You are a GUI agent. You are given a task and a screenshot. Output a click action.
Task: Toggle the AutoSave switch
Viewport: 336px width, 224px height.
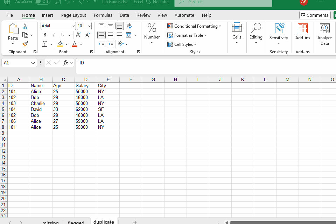[42, 2]
